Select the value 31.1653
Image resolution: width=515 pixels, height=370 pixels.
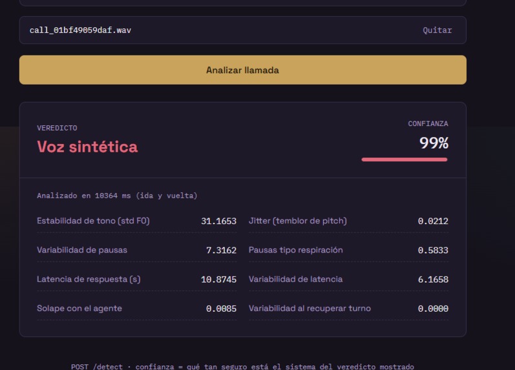pos(219,221)
